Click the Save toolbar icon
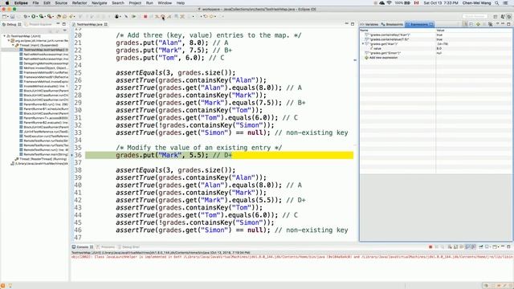 pos(13,16)
